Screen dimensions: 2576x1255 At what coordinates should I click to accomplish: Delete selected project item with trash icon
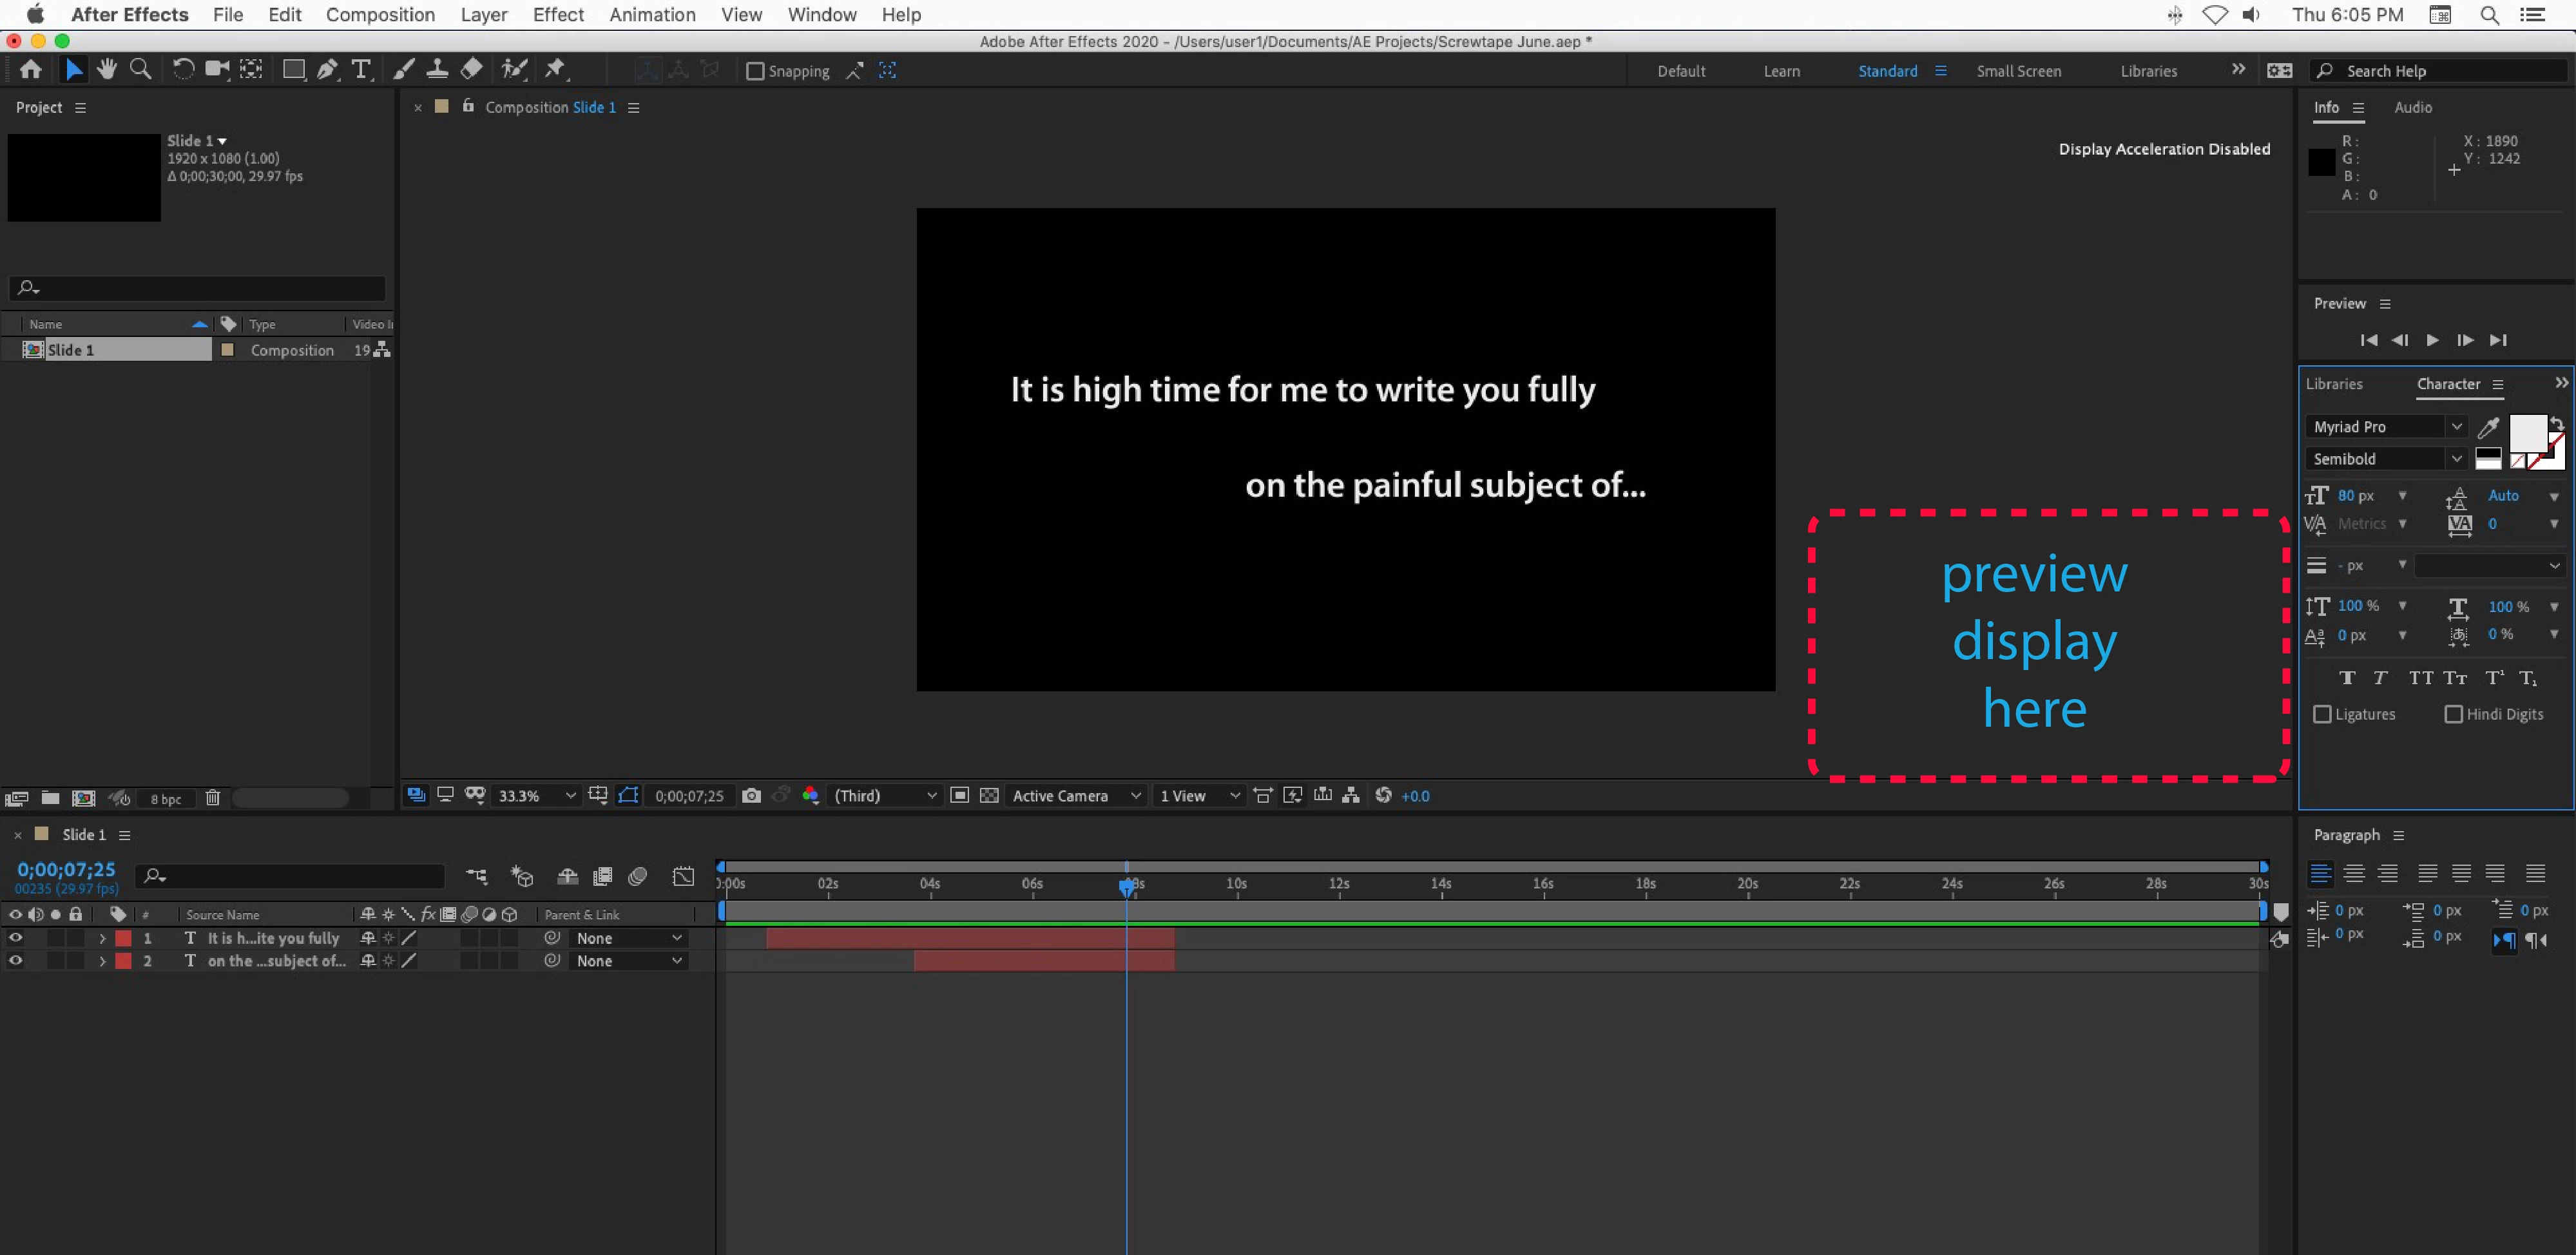pyautogui.click(x=212, y=798)
